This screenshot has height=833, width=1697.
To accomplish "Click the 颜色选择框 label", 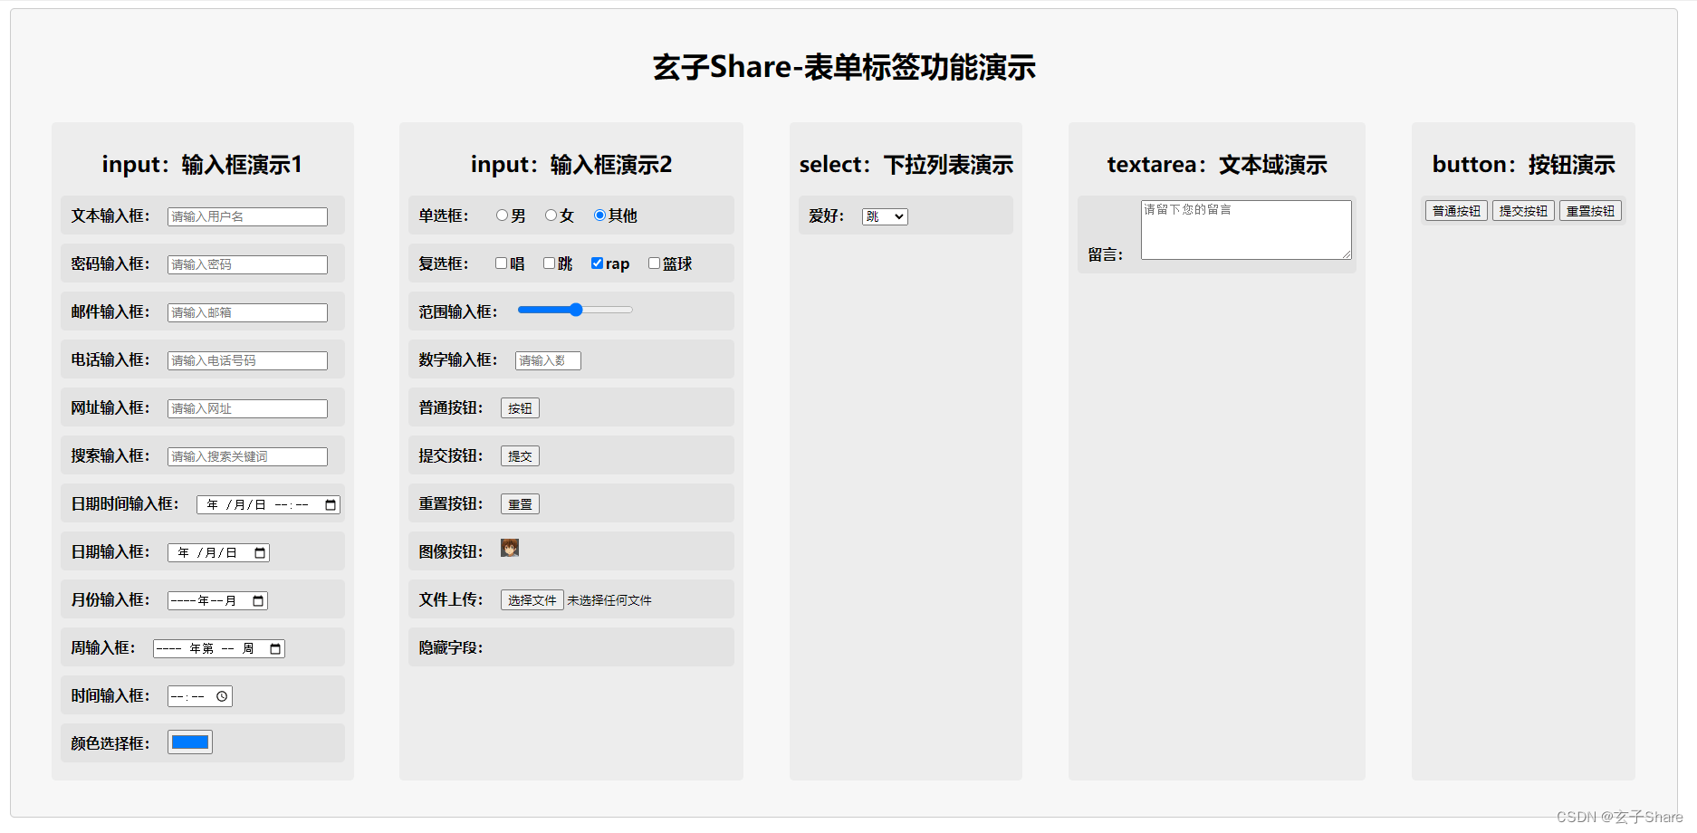I will point(110,743).
